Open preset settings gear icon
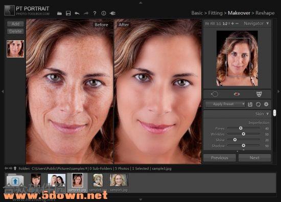The width and height of the screenshot is (281, 202). pyautogui.click(x=266, y=104)
